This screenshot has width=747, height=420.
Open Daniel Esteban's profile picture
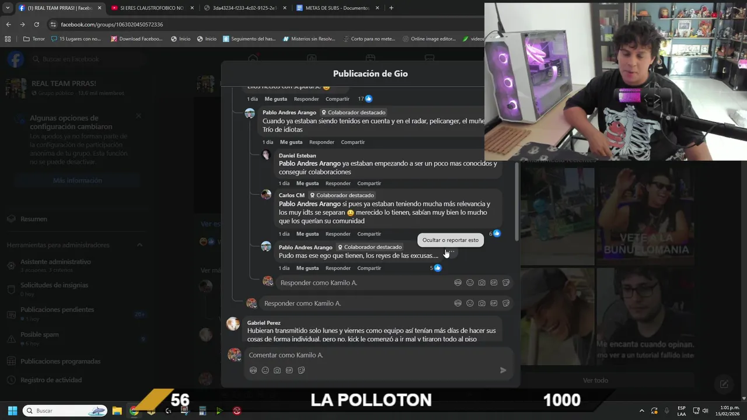[266, 155]
